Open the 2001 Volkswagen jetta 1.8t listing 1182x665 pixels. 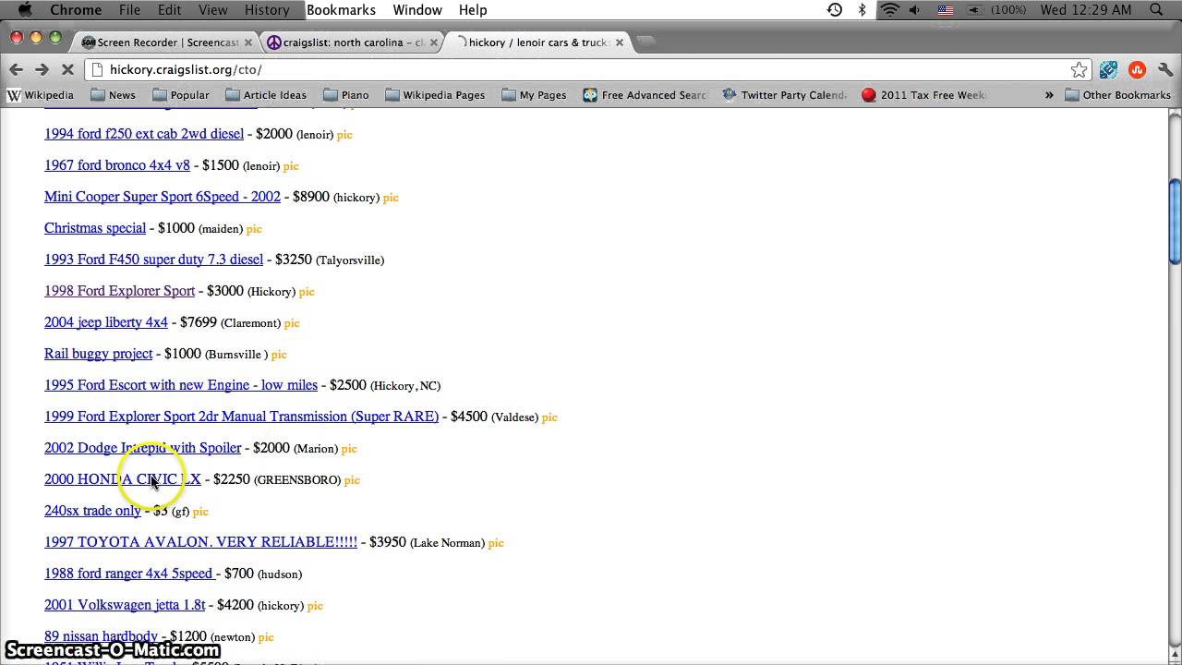pos(125,605)
